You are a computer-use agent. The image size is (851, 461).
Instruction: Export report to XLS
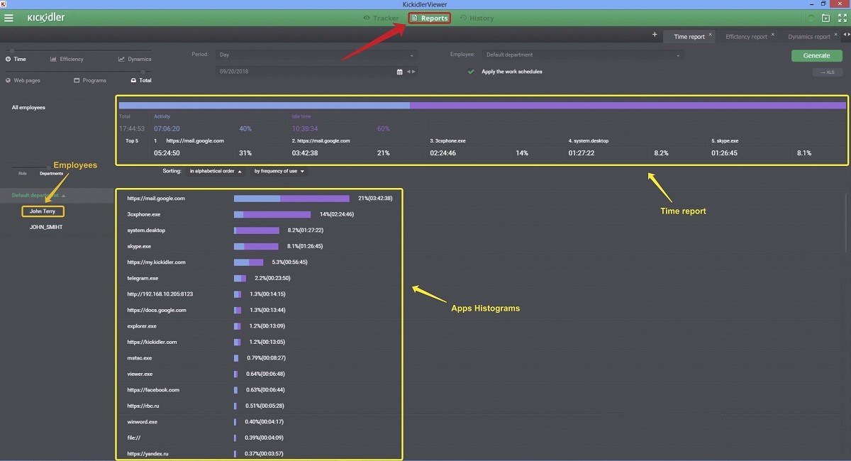click(827, 72)
